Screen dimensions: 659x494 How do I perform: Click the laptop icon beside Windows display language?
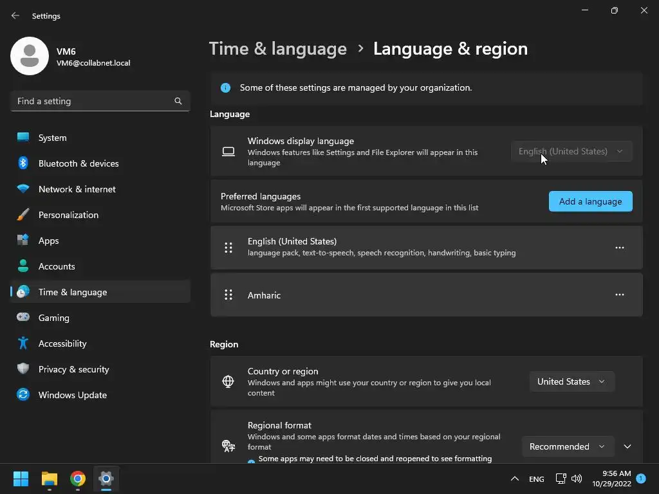tap(228, 152)
